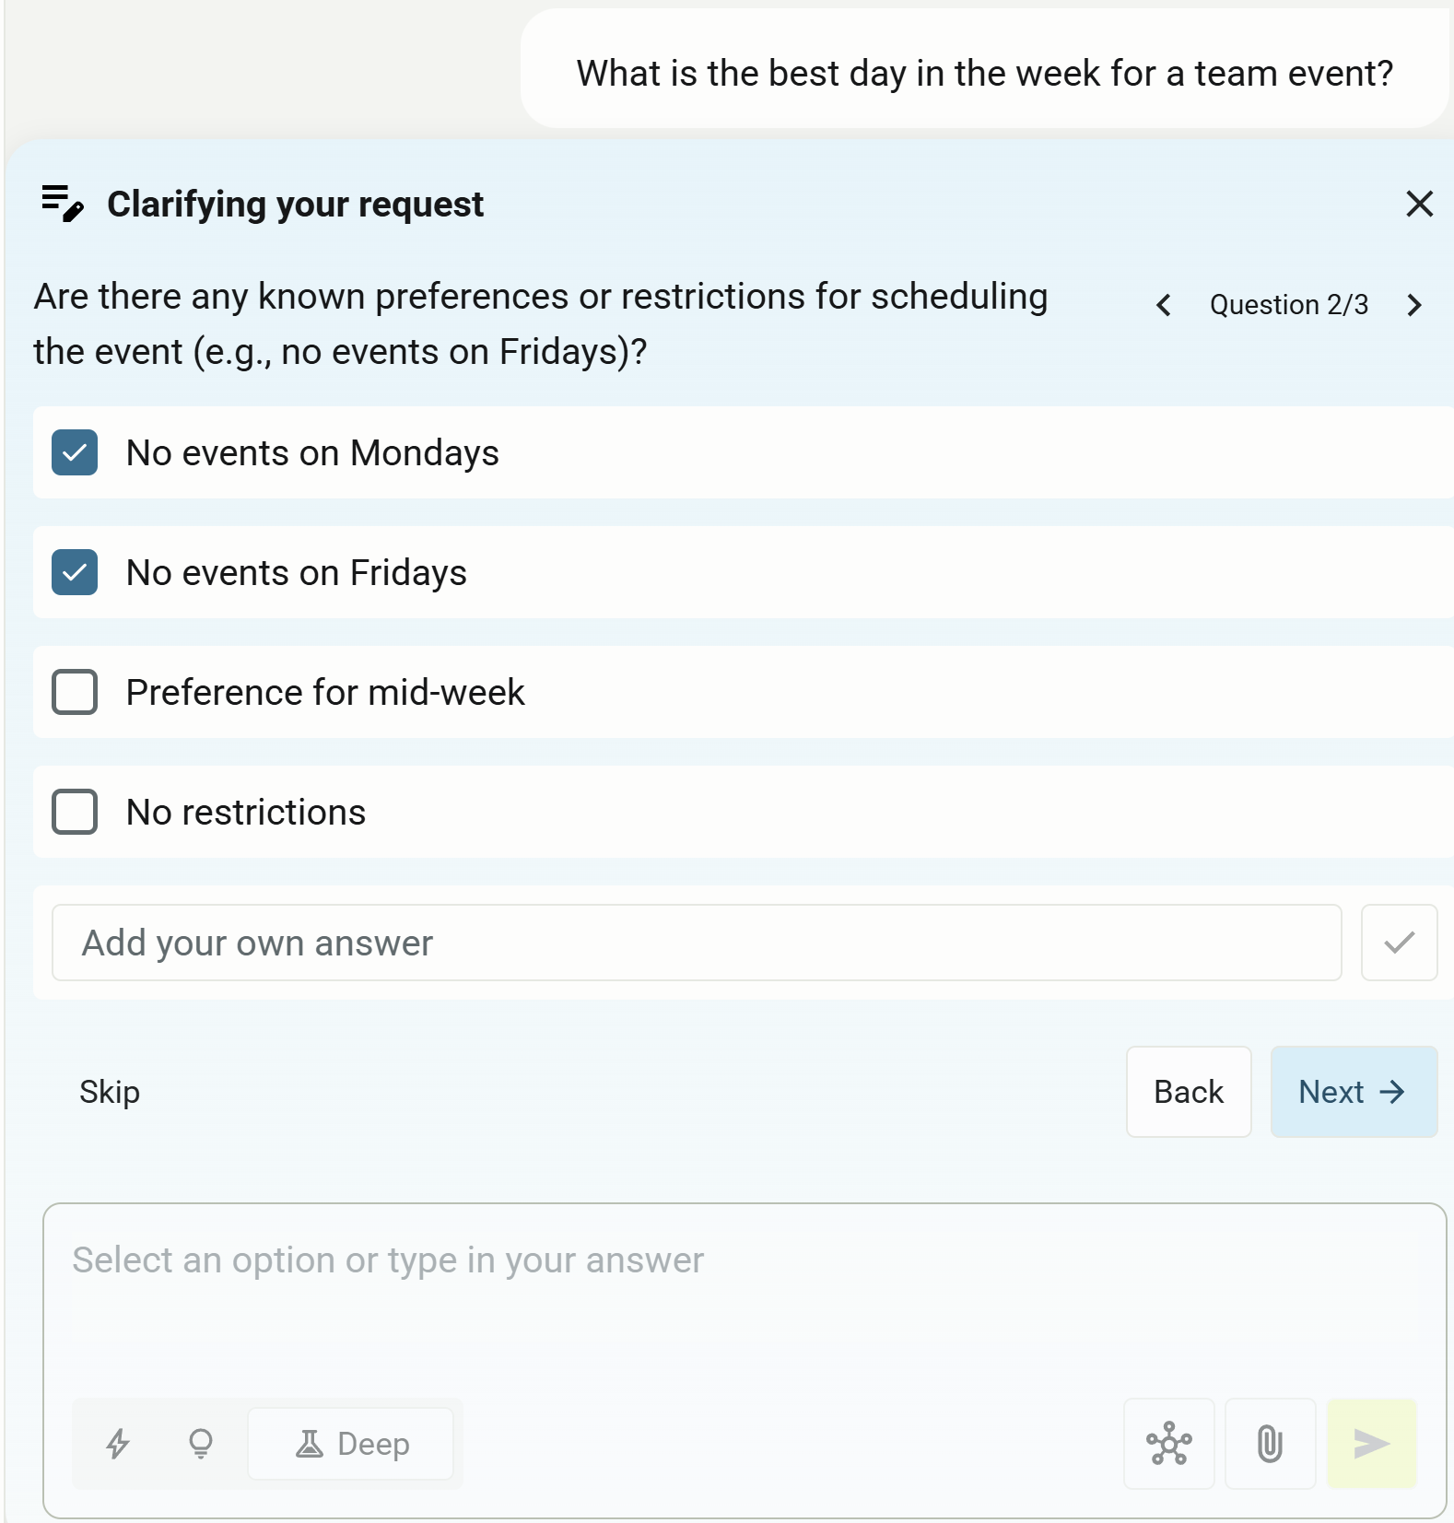Click the Back button
This screenshot has width=1454, height=1523.
pyautogui.click(x=1188, y=1092)
